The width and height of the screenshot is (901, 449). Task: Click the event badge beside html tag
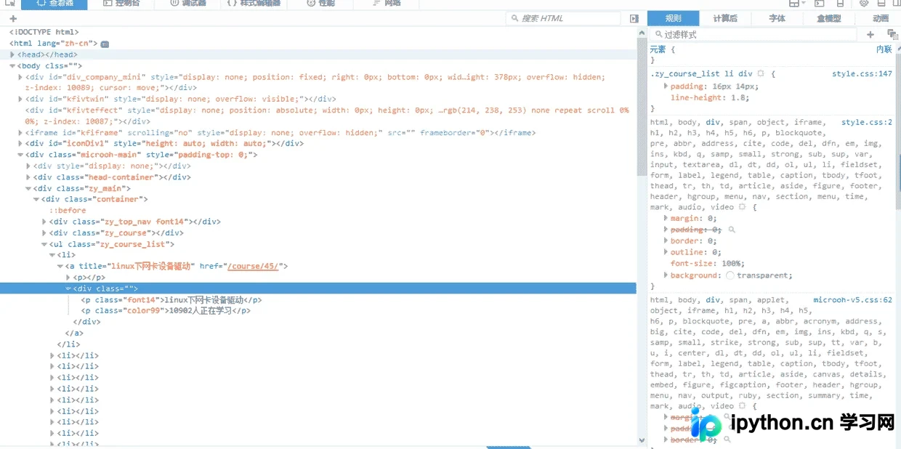[x=105, y=44]
